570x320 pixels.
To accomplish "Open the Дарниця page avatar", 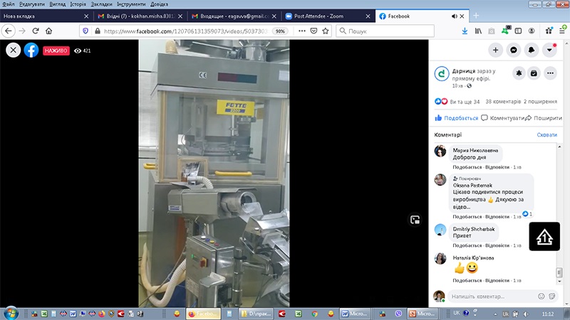I will point(442,74).
